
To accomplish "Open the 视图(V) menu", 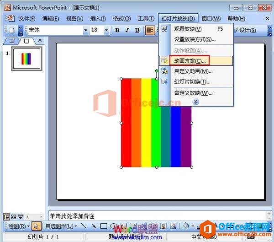I will pyautogui.click(x=74, y=18).
